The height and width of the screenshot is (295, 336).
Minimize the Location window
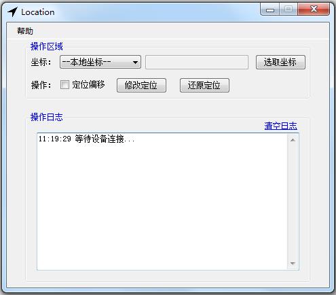pos(270,10)
